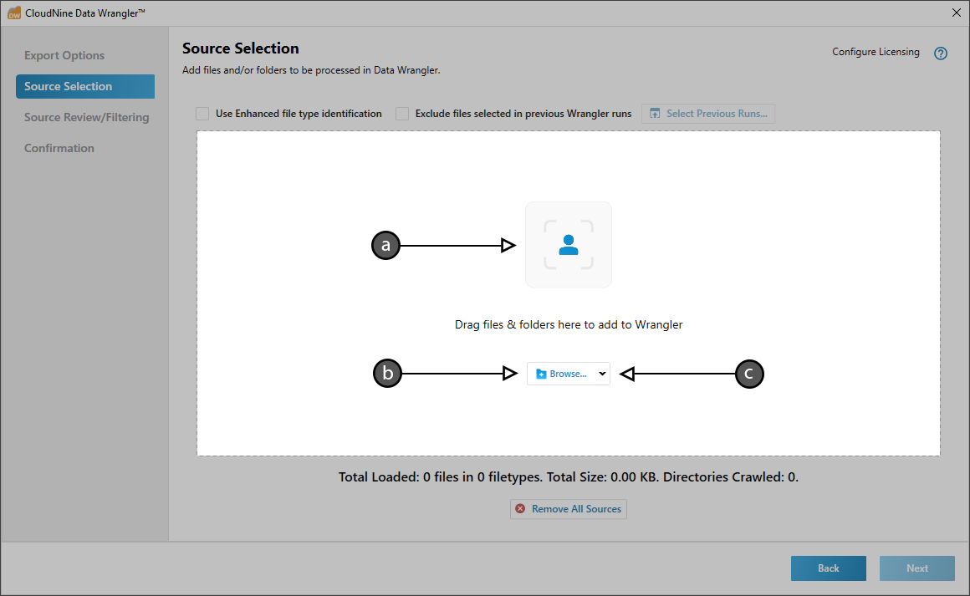The image size is (970, 596).
Task: Click the CloudNine Data Wrangler app icon
Action: (x=13, y=13)
